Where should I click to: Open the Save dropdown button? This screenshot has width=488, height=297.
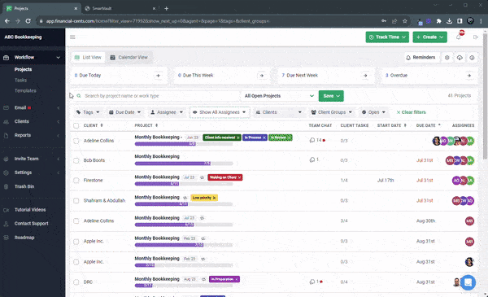click(331, 96)
